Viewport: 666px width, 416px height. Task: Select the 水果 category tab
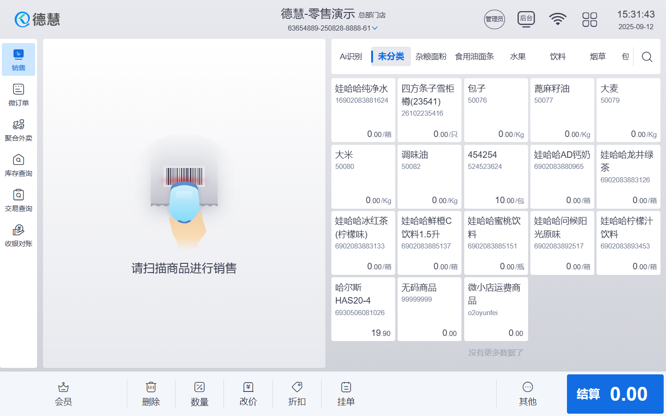[x=518, y=56]
